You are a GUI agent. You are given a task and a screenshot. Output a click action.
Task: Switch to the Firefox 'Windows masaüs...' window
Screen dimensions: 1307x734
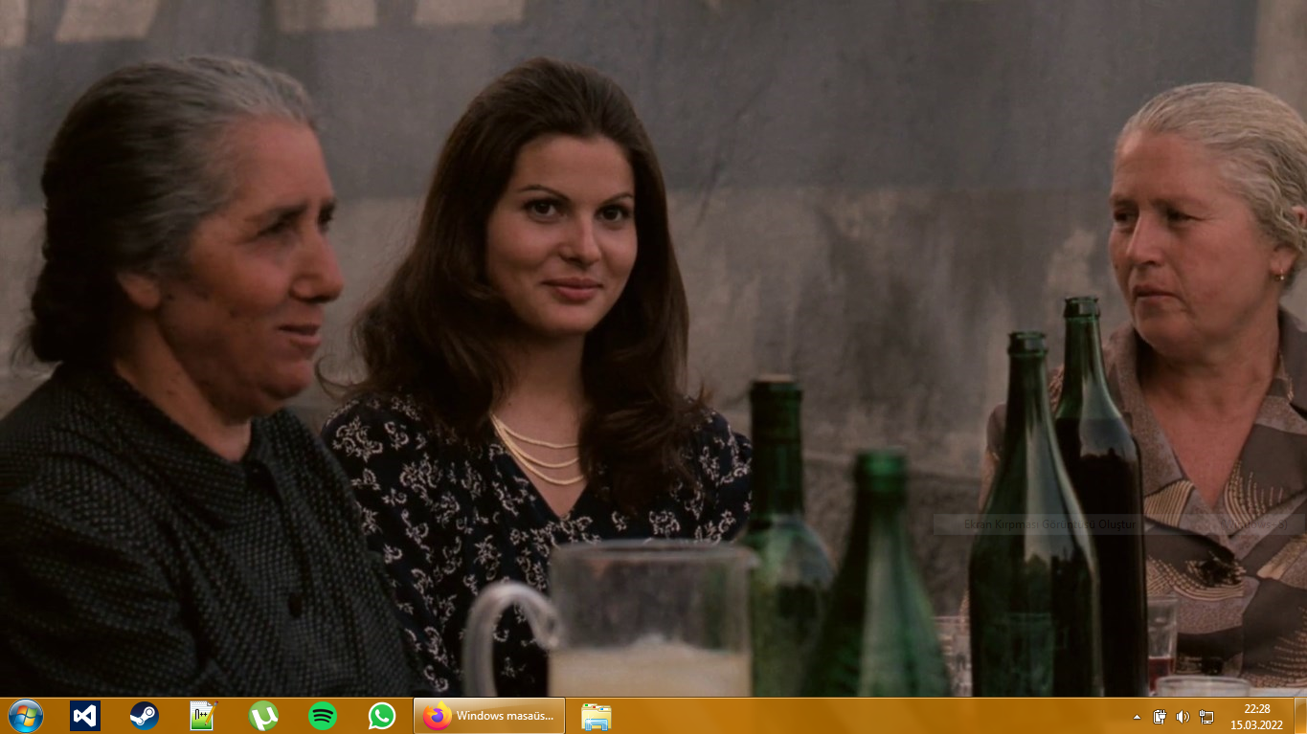(489, 716)
